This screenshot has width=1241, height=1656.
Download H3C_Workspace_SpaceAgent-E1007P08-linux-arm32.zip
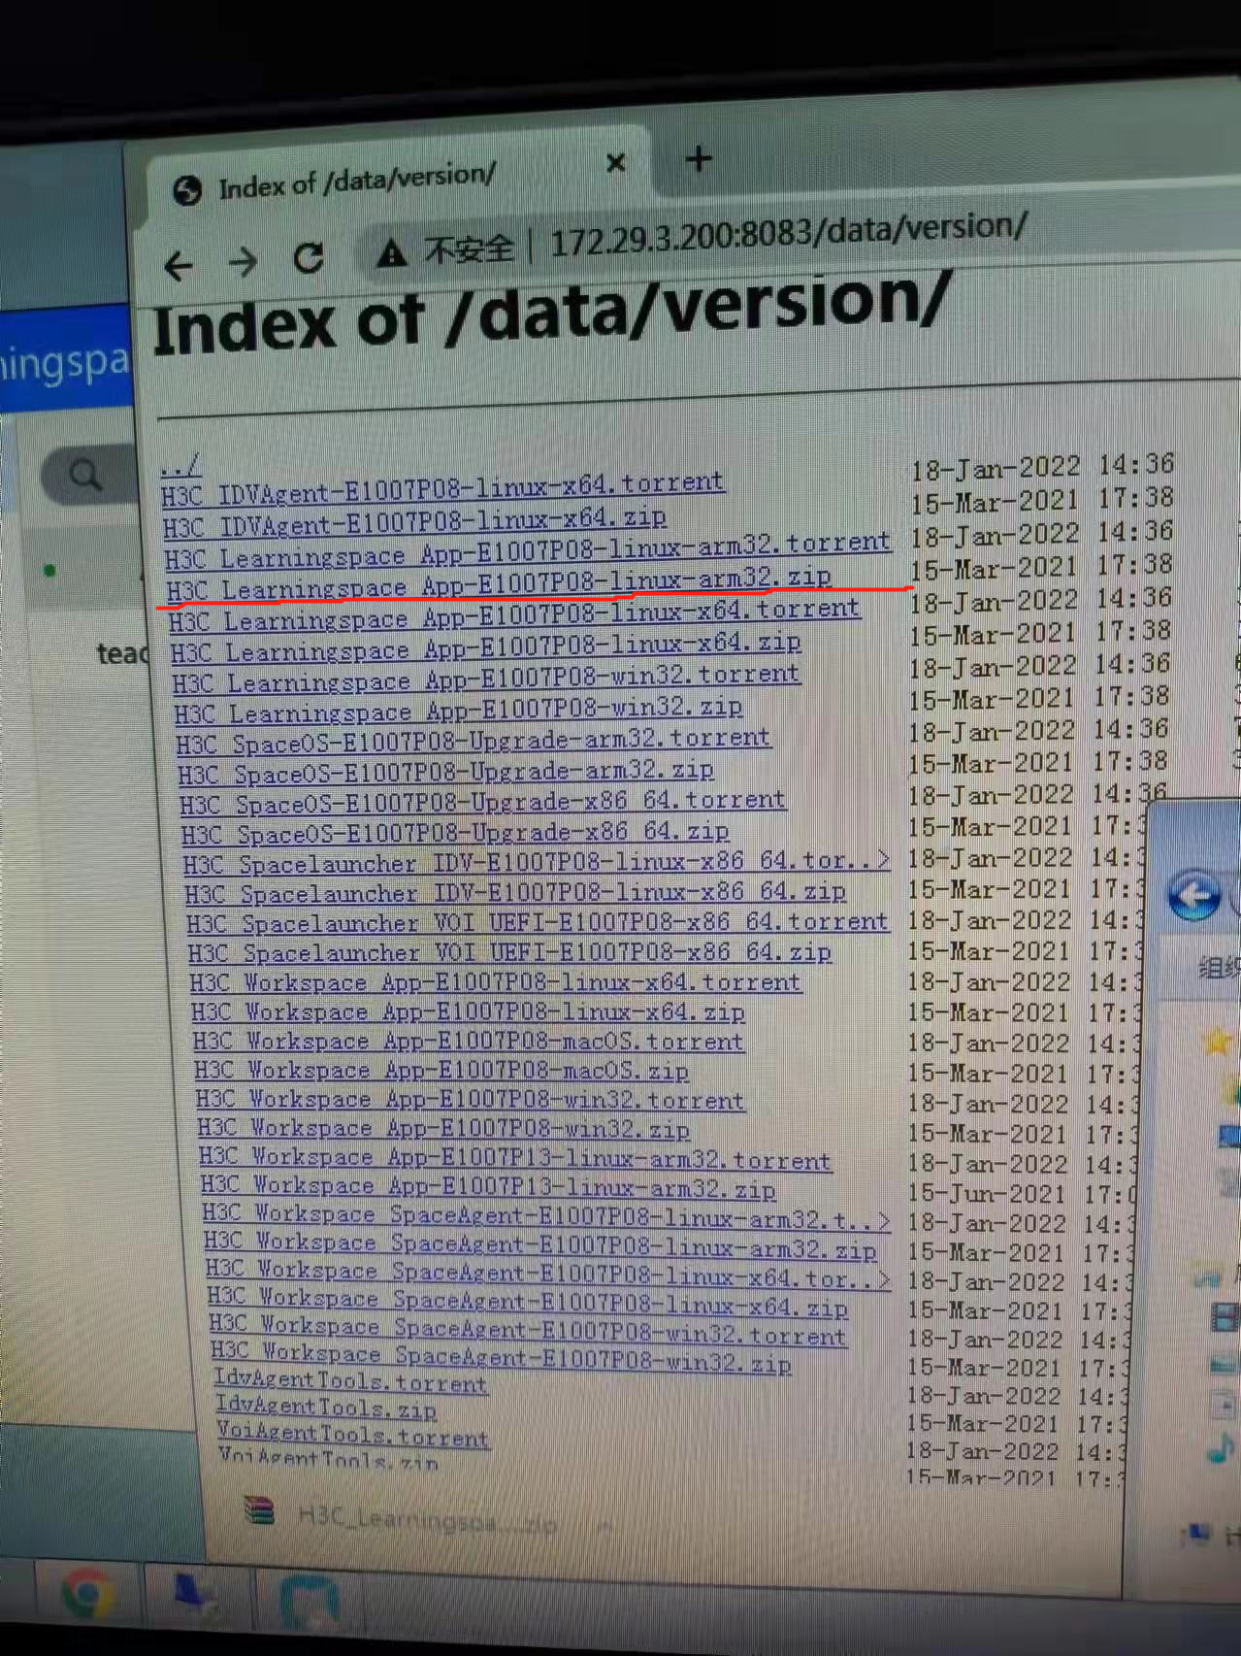click(540, 1246)
